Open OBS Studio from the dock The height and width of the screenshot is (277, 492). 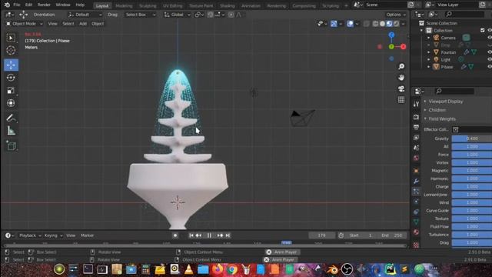[347, 269]
